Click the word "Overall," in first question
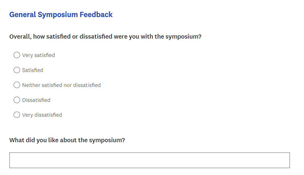This screenshot has height=175, width=304. pyautogui.click(x=20, y=37)
